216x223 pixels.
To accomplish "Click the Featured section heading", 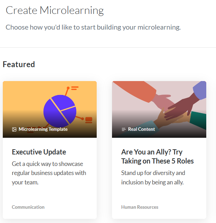I will tap(19, 64).
